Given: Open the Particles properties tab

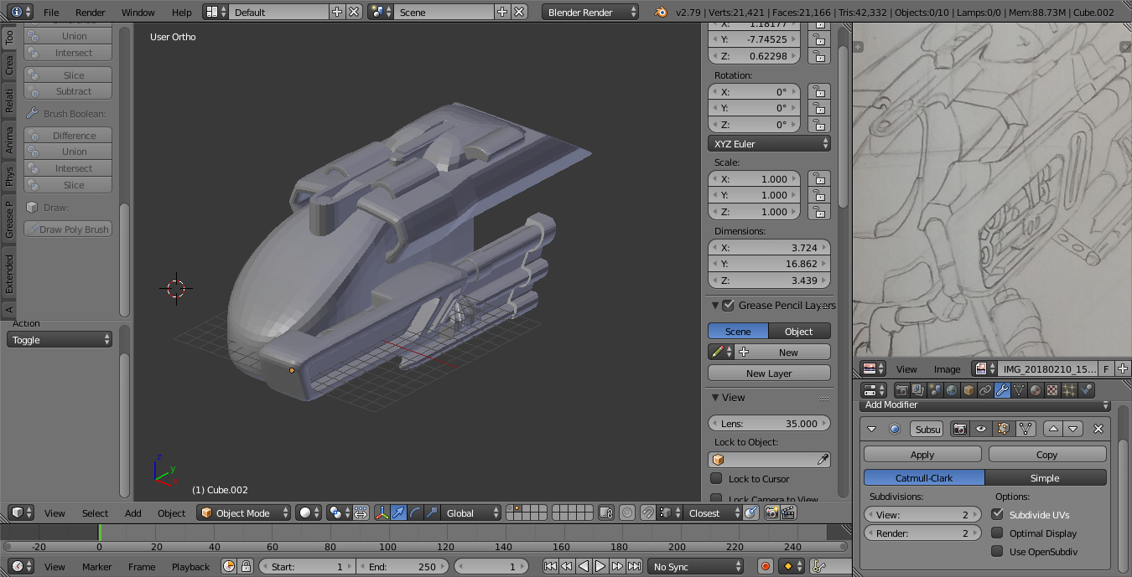Looking at the screenshot, I should click(x=1069, y=390).
